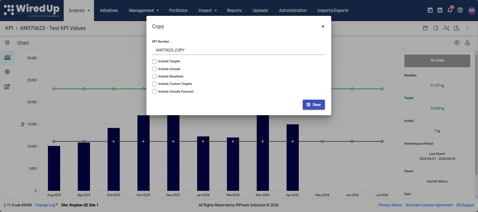This screenshot has height=212, width=478.
Task: Click the KPI breadcrumb link
Action: [9, 28]
